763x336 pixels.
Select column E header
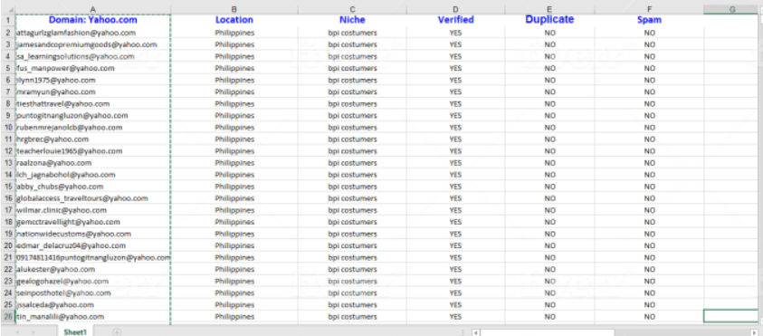point(549,9)
